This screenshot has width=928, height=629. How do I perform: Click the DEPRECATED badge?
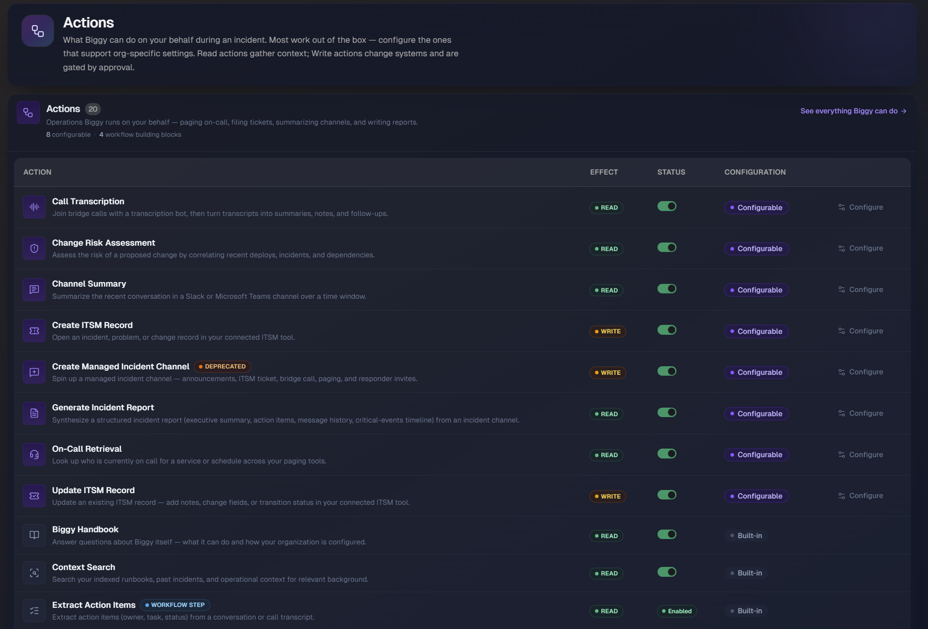pyautogui.click(x=222, y=366)
